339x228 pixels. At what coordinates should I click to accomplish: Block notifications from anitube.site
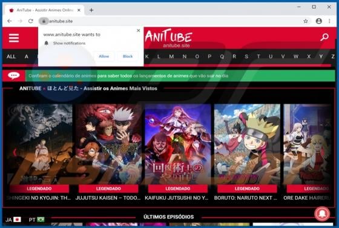(128, 56)
